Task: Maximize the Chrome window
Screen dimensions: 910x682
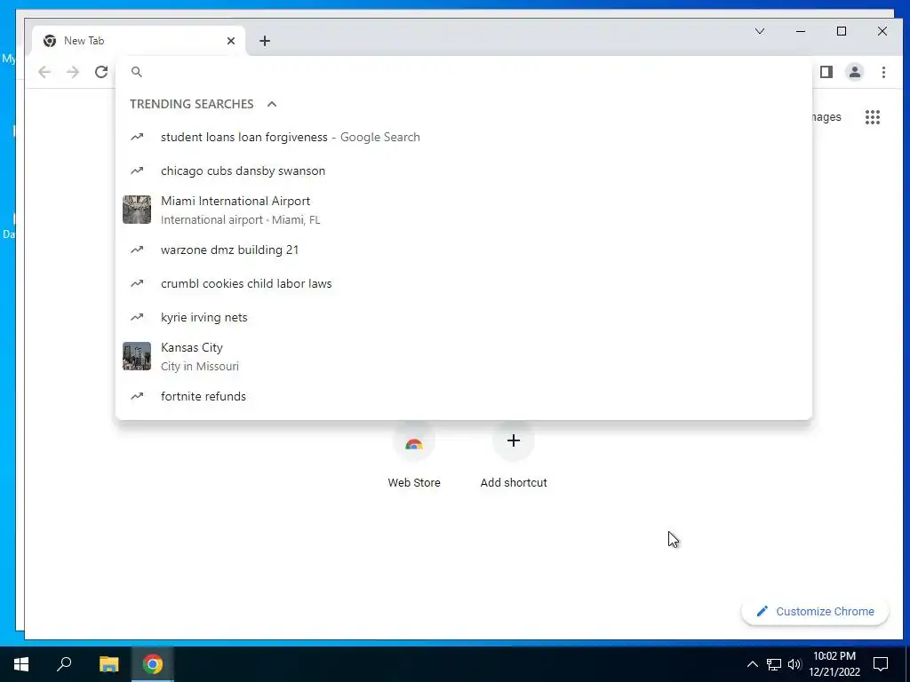Action: pyautogui.click(x=842, y=31)
